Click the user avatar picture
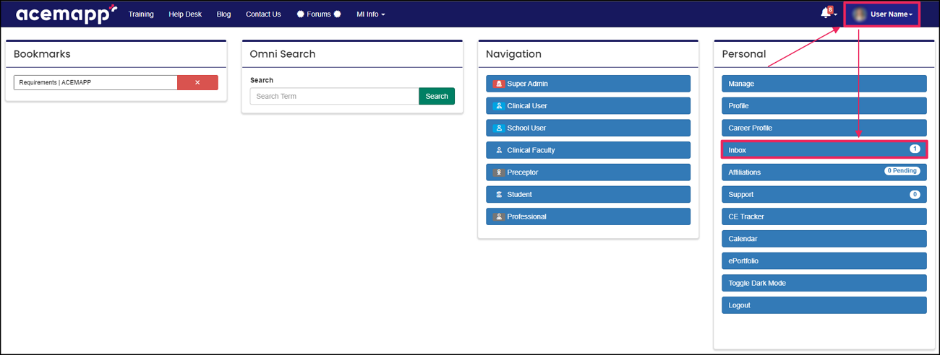This screenshot has width=940, height=355. coord(859,14)
